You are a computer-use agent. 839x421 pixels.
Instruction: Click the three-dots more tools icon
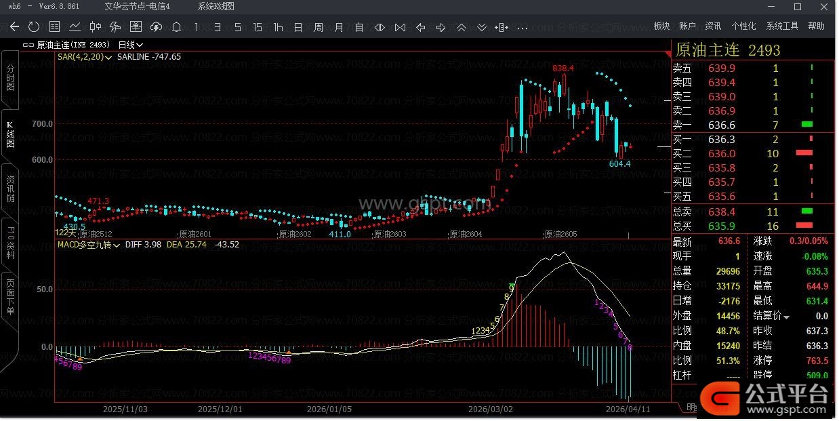(522, 27)
